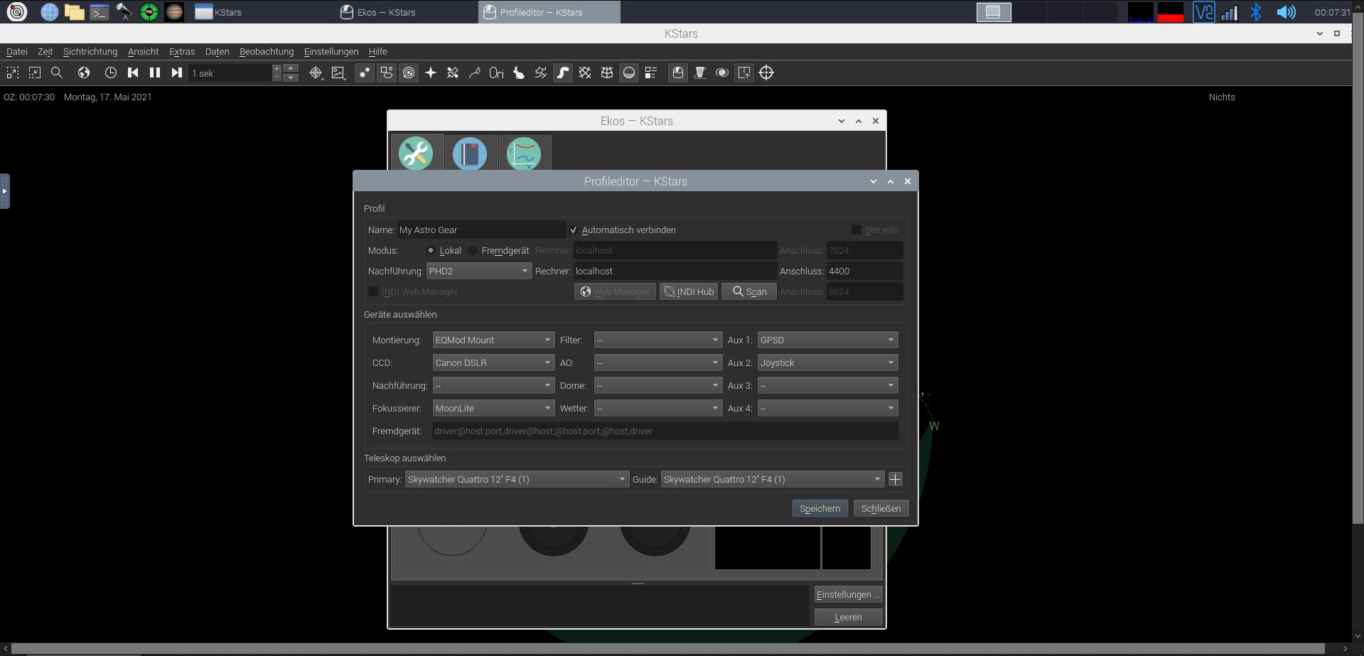Click Leeren button in Ekos window
1364x656 pixels.
click(x=848, y=617)
